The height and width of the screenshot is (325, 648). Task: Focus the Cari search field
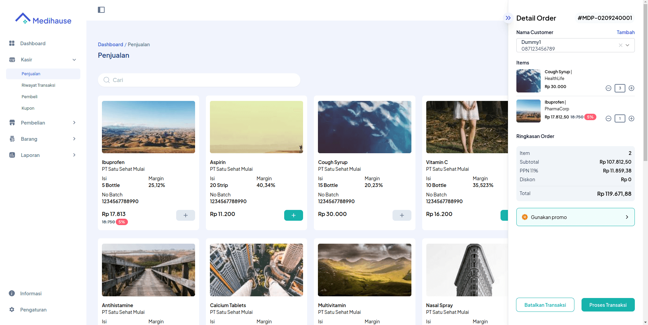(x=199, y=80)
